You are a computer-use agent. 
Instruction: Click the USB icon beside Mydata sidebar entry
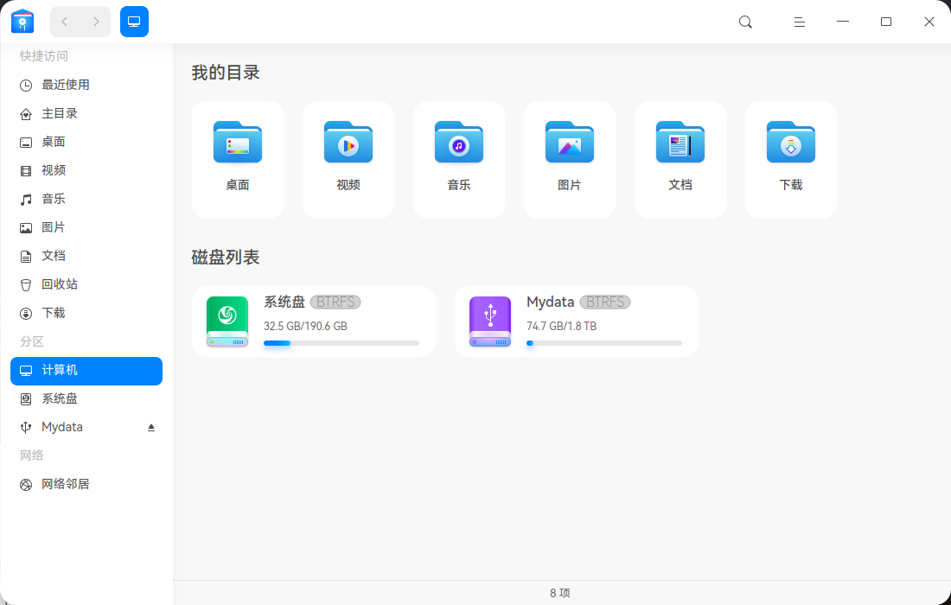tap(25, 427)
